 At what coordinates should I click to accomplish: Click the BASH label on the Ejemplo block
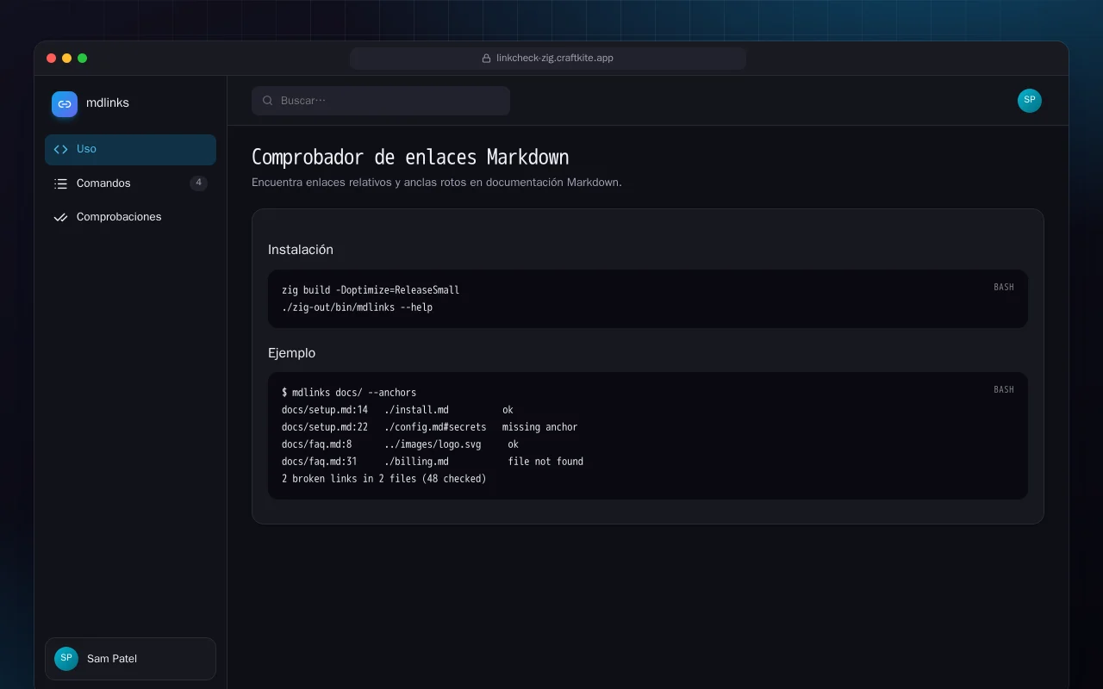(x=1004, y=390)
